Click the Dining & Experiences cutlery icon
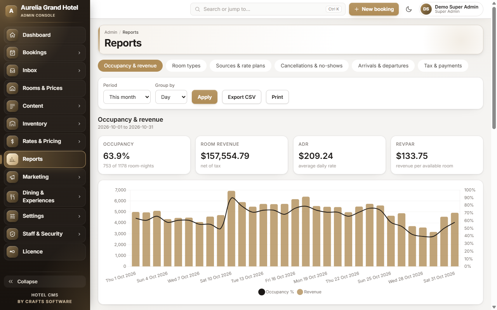The image size is (497, 310). point(12,196)
